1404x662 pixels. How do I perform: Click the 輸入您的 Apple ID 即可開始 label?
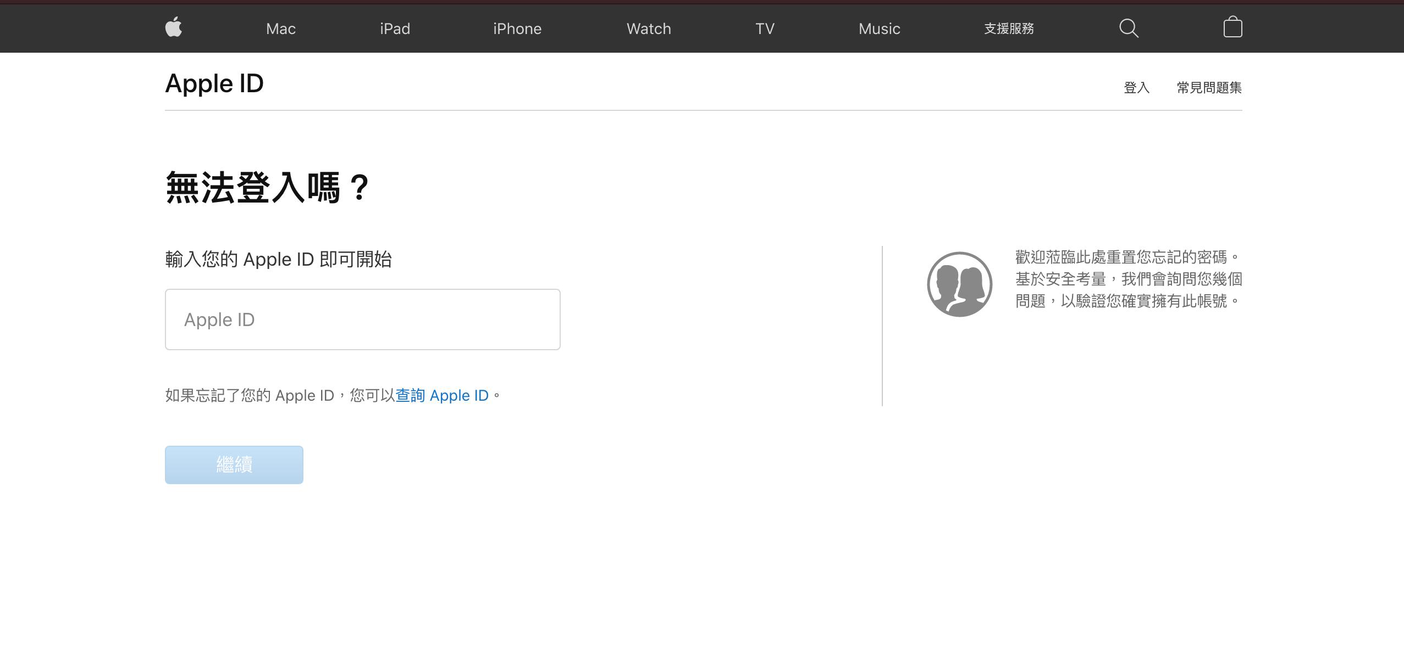[x=279, y=259]
